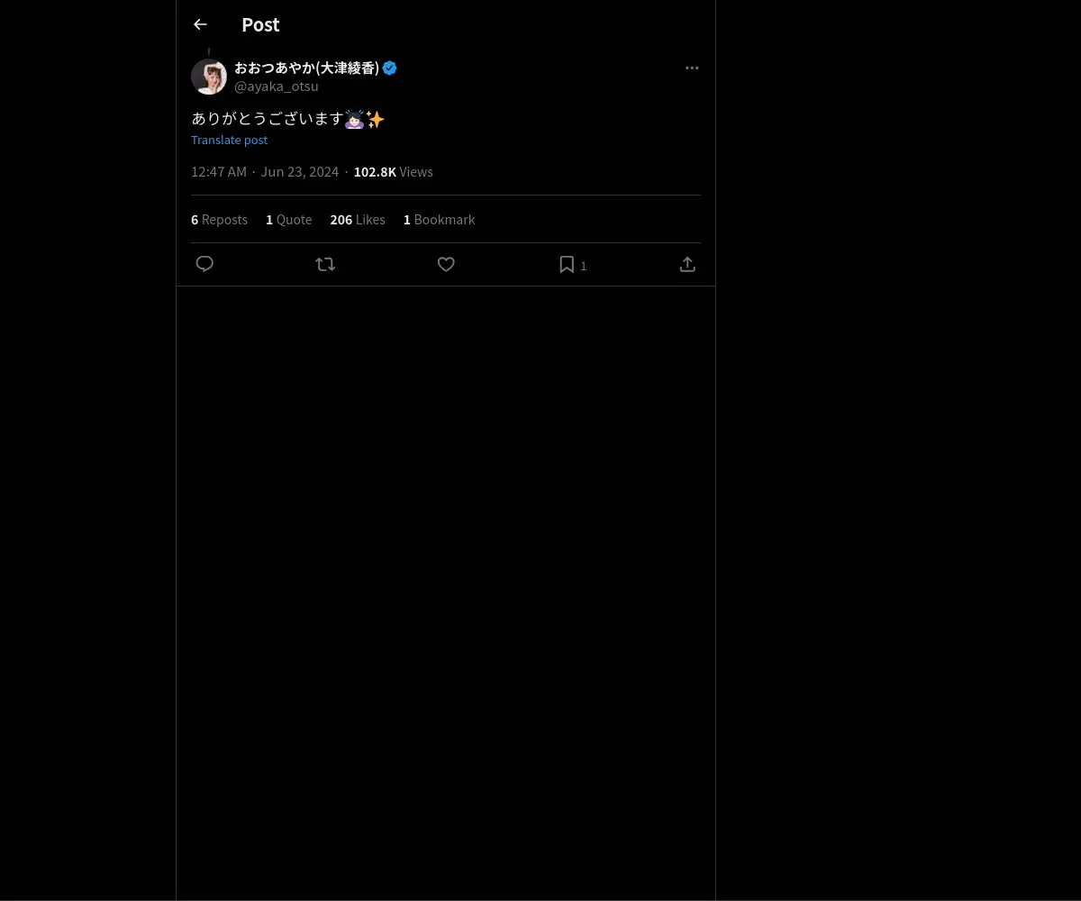Like the post with heart icon
The width and height of the screenshot is (1081, 901).
pyautogui.click(x=446, y=264)
